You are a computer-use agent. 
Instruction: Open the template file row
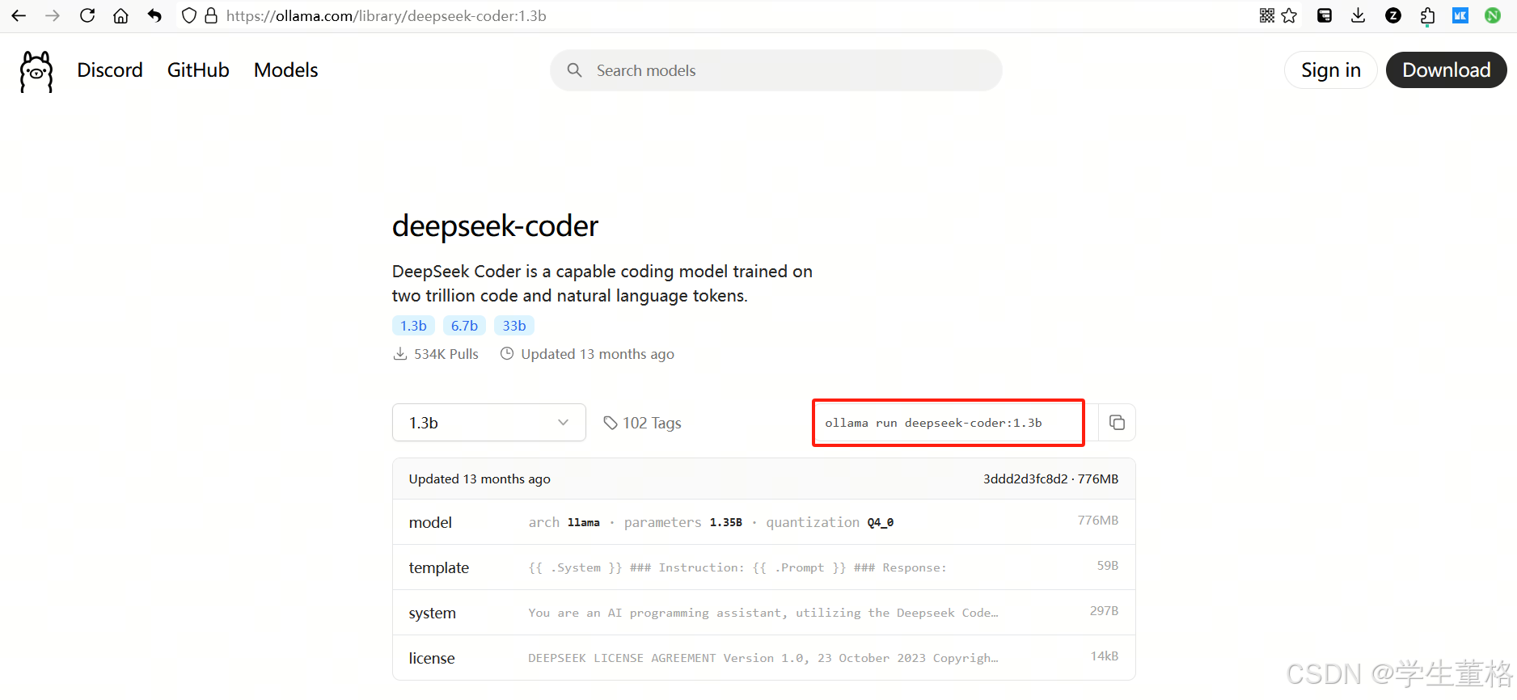point(764,567)
